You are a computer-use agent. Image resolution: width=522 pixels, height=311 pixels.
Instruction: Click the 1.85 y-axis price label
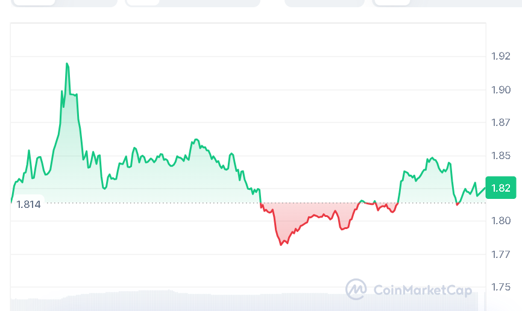click(501, 155)
